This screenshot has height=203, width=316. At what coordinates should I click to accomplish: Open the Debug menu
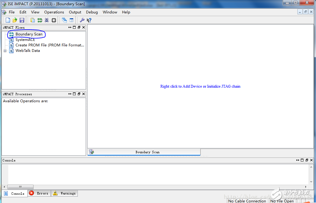click(92, 12)
